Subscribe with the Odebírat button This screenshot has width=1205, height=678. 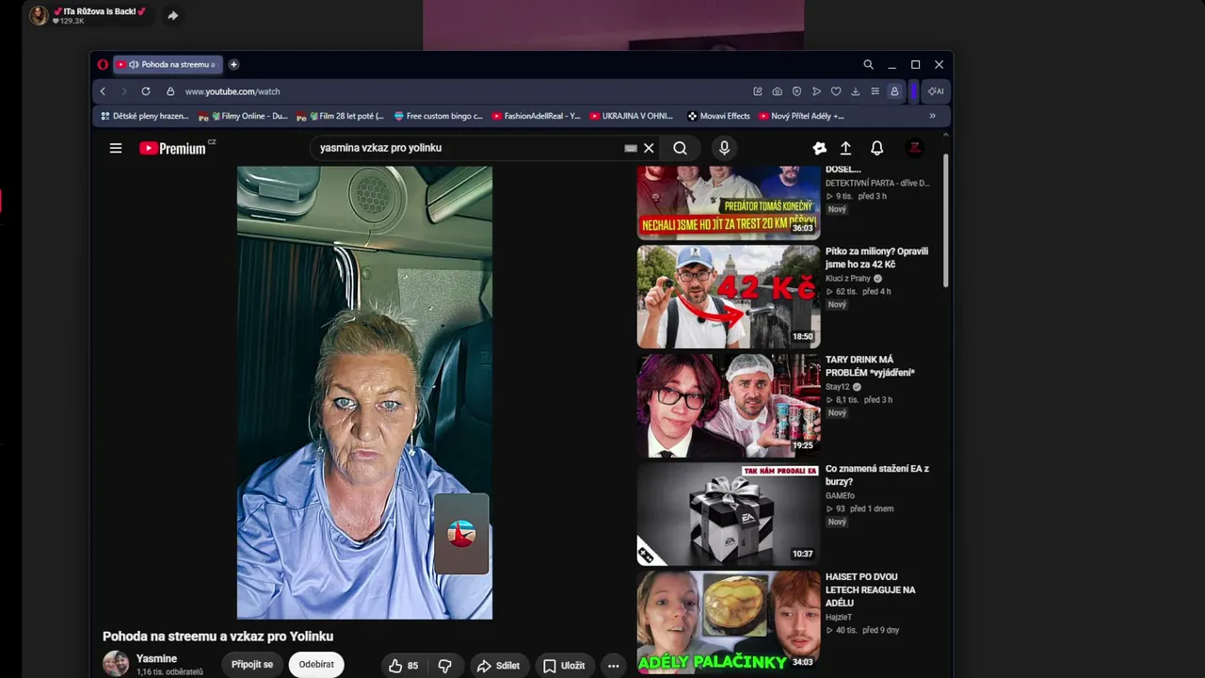[x=316, y=664]
